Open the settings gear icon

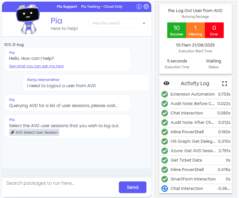[x=146, y=7]
